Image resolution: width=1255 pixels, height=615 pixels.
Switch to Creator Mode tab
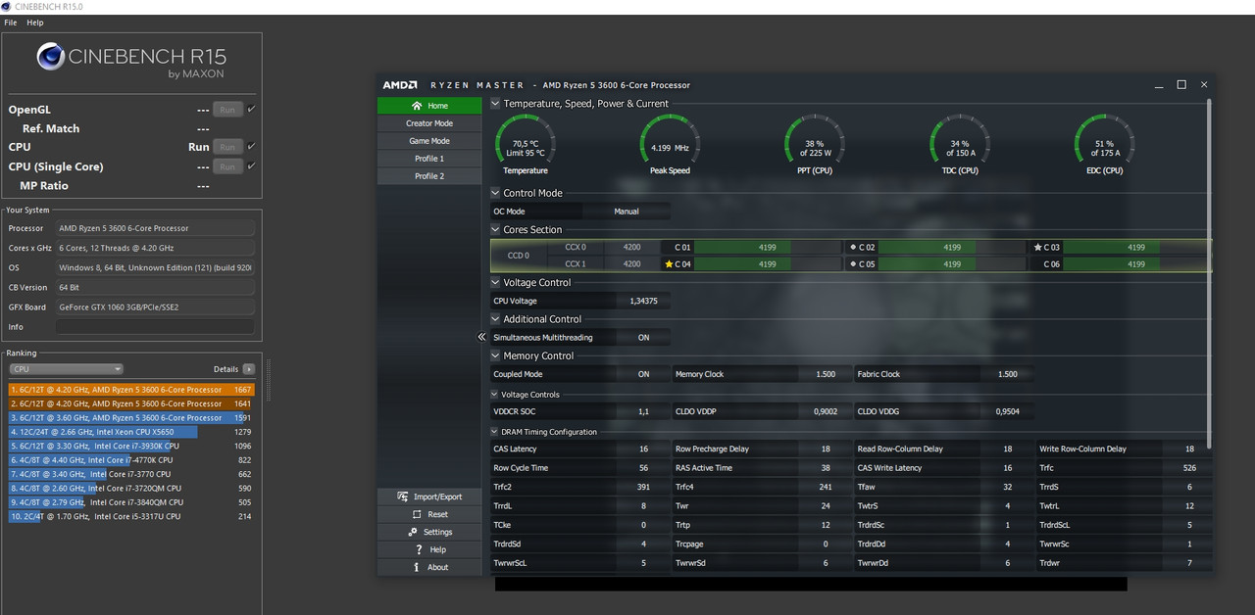point(429,123)
